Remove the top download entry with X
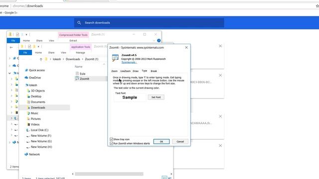The image size is (319, 179). (220, 46)
